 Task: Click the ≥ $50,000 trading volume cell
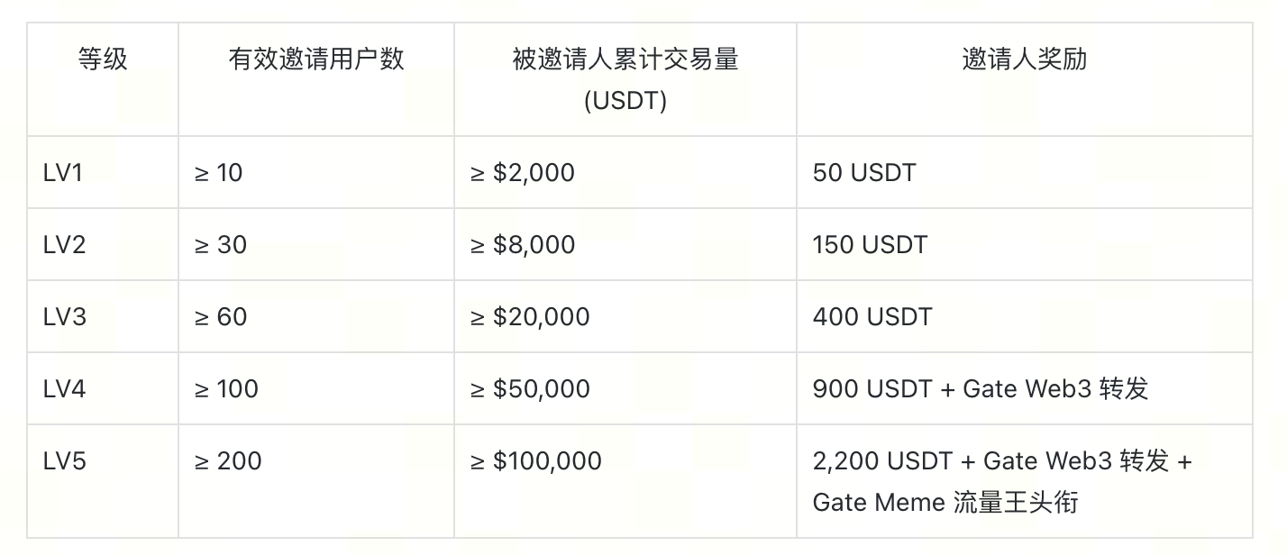tap(530, 389)
